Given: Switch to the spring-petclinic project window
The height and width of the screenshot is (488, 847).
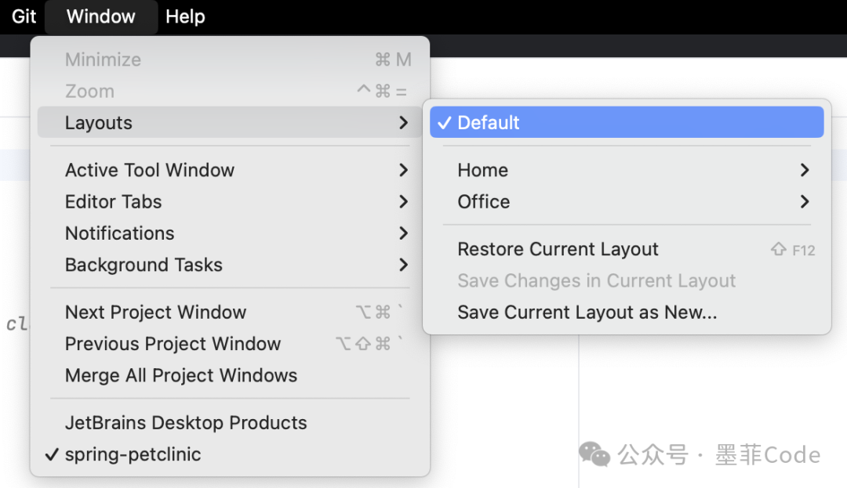Looking at the screenshot, I should pos(133,454).
